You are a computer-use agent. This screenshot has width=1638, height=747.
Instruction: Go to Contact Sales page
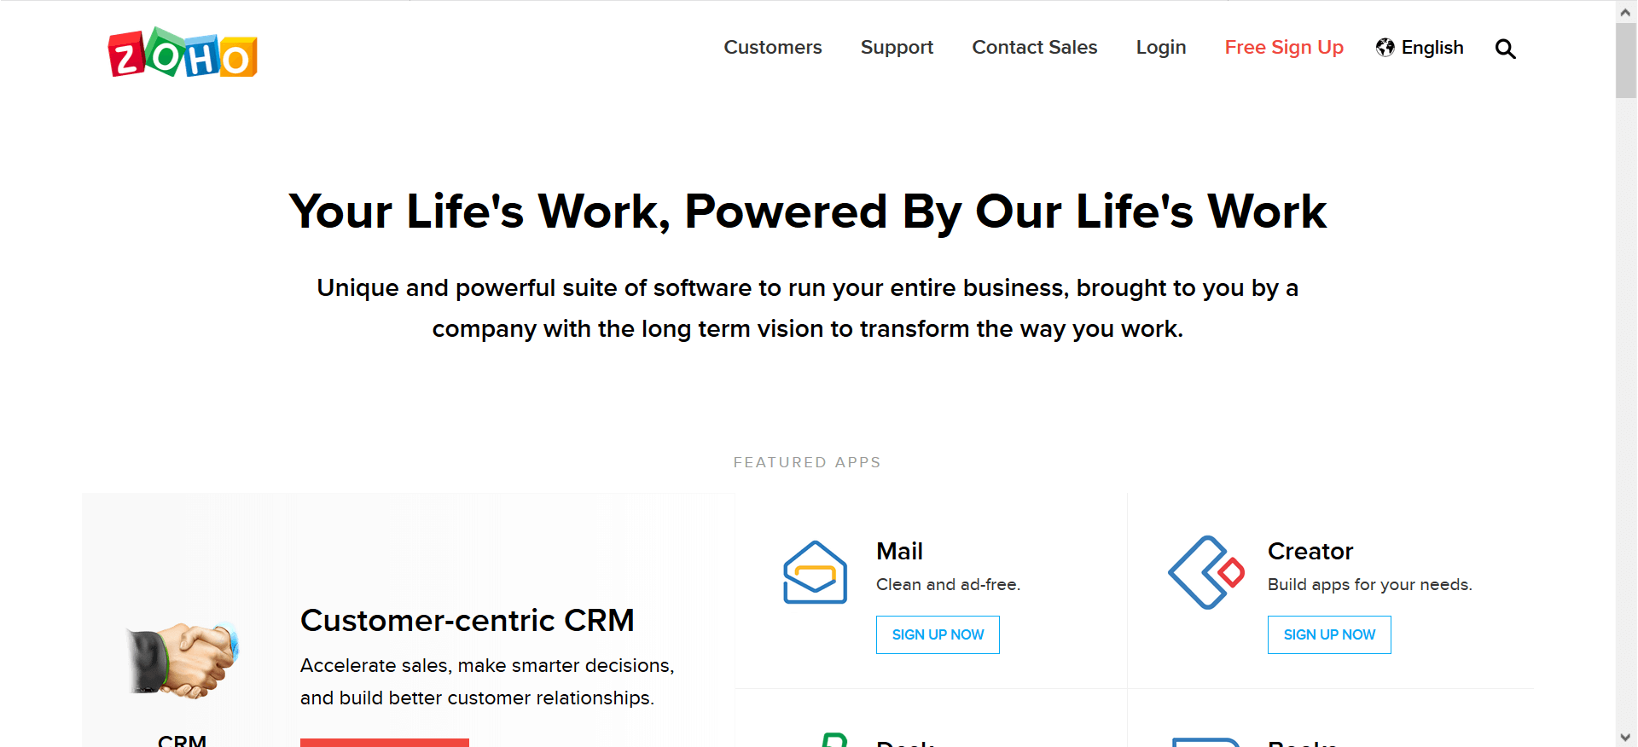point(1034,48)
